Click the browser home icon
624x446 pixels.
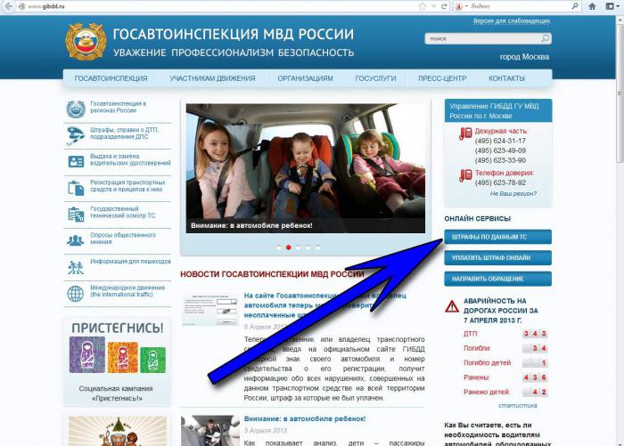click(592, 6)
